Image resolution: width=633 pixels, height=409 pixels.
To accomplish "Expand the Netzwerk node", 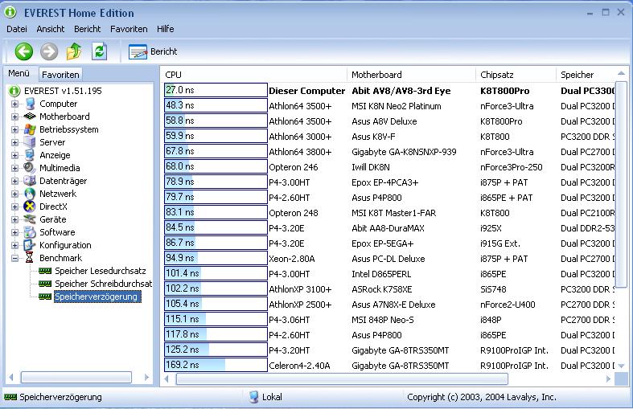I will pos(14,194).
